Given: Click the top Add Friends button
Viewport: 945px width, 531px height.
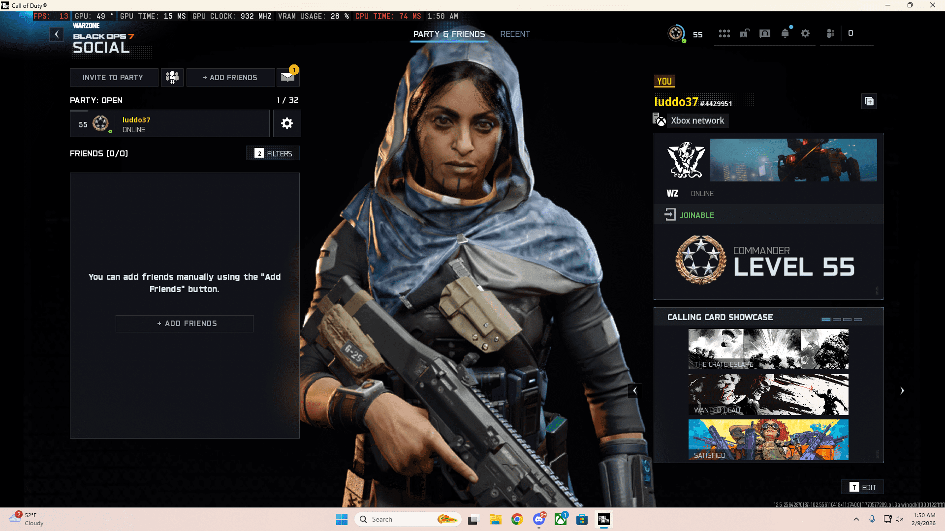Looking at the screenshot, I should [230, 78].
